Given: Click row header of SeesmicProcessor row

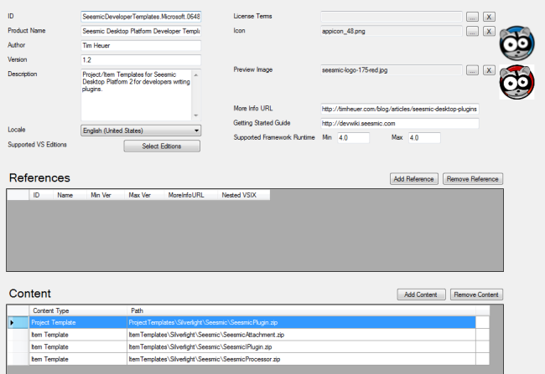Looking at the screenshot, I should [x=18, y=359].
